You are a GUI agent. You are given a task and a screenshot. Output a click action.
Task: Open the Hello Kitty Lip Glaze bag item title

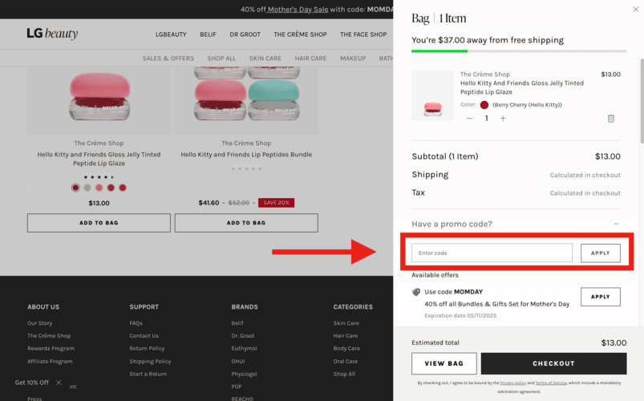(x=521, y=87)
